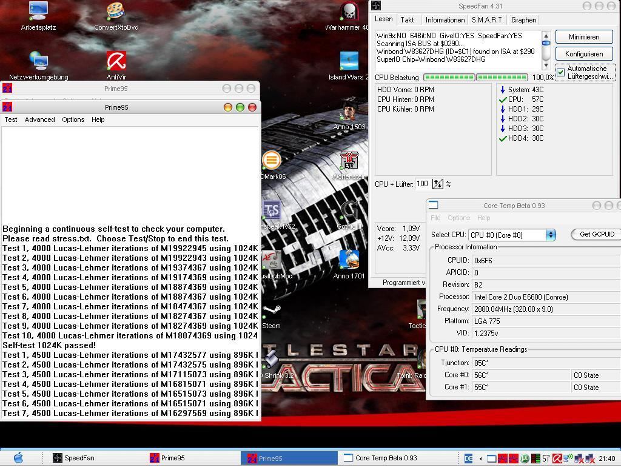
Task: Click the Get GCPUID button
Action: (x=597, y=235)
